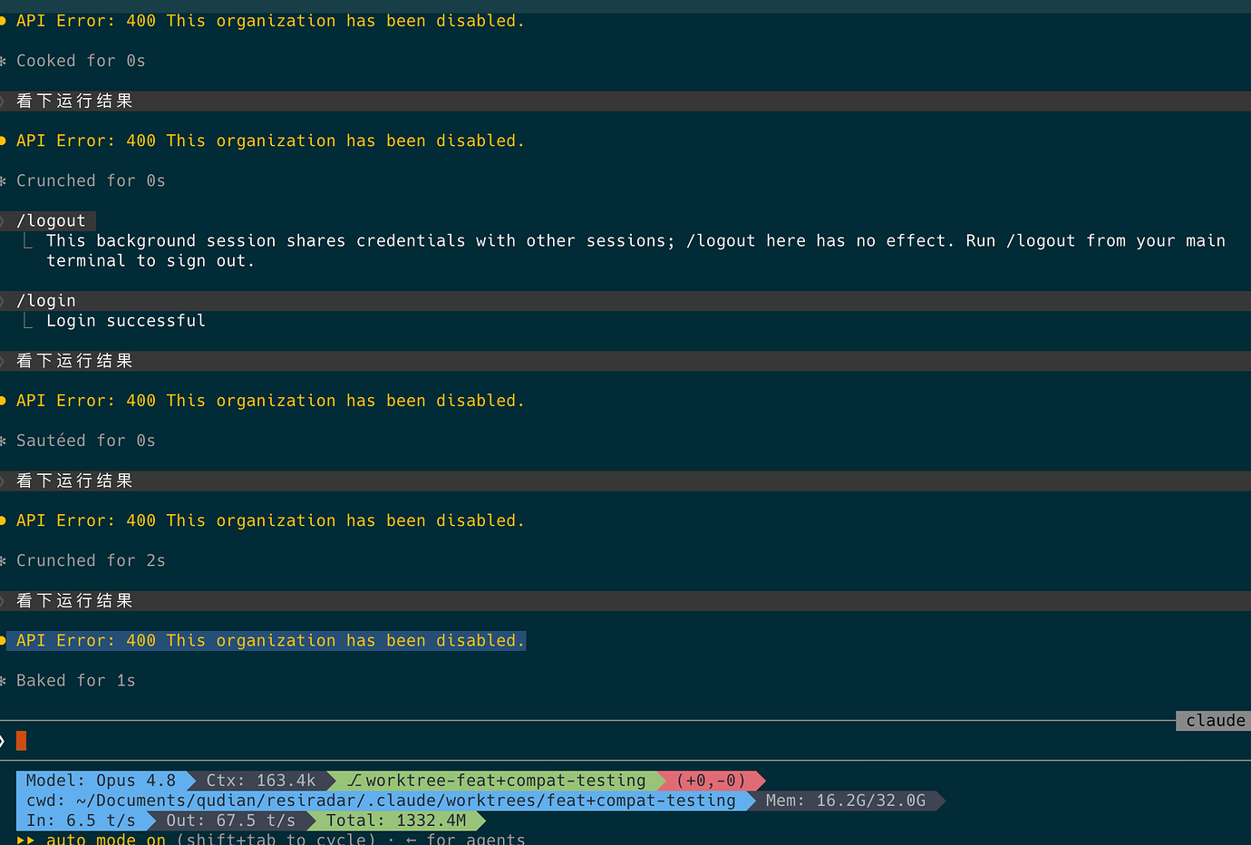Click the 'Crunched for 2s' line
The height and width of the screenshot is (845, 1251).
(x=91, y=560)
